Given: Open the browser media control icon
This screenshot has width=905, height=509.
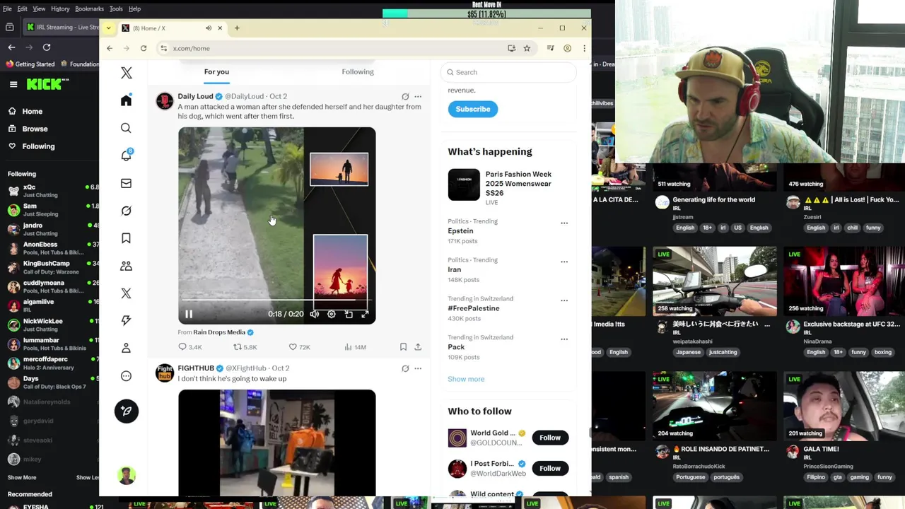Looking at the screenshot, I should (x=550, y=48).
